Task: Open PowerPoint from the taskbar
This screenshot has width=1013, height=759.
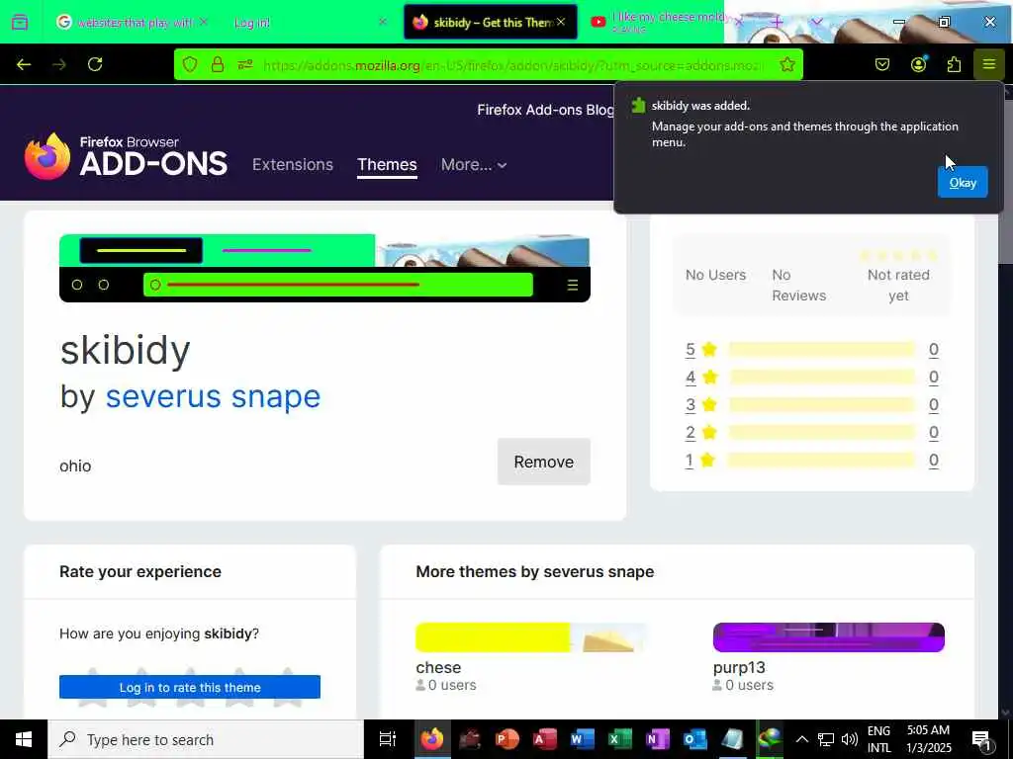Action: pos(507,739)
